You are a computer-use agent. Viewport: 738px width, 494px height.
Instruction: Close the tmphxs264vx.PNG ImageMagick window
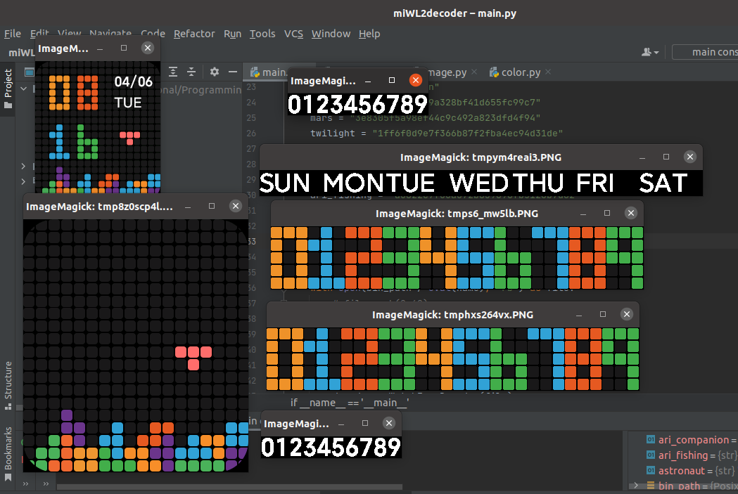pyautogui.click(x=626, y=314)
